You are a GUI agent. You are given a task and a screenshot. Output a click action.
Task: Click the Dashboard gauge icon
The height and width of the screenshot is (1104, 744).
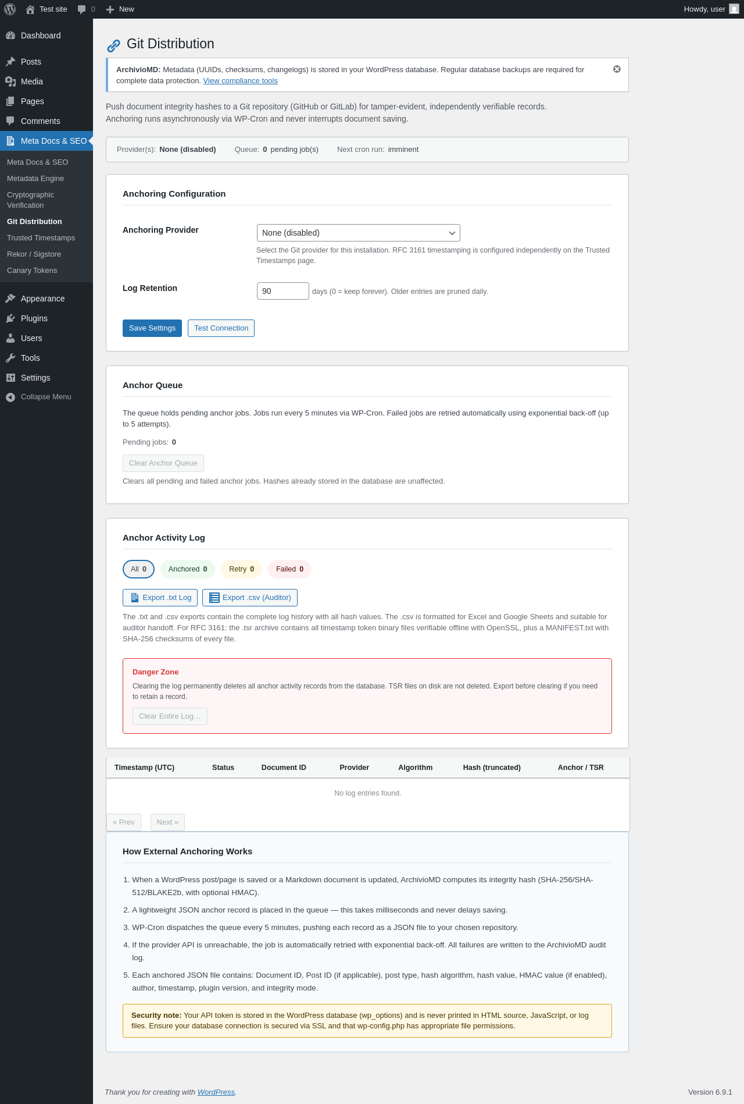point(10,36)
